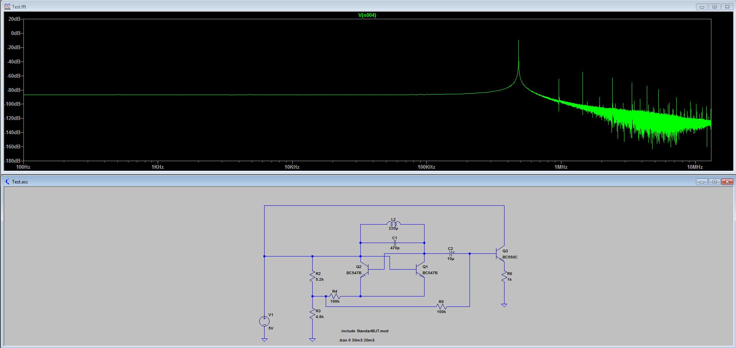
Task: Click the 100k value under R4
Action: click(x=335, y=301)
